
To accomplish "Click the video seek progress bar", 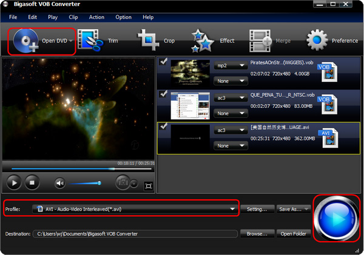I will (81, 169).
